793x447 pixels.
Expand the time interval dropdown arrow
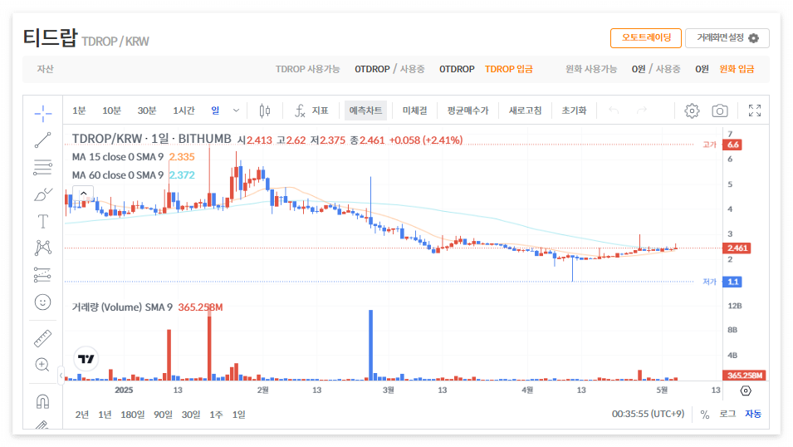pyautogui.click(x=236, y=111)
